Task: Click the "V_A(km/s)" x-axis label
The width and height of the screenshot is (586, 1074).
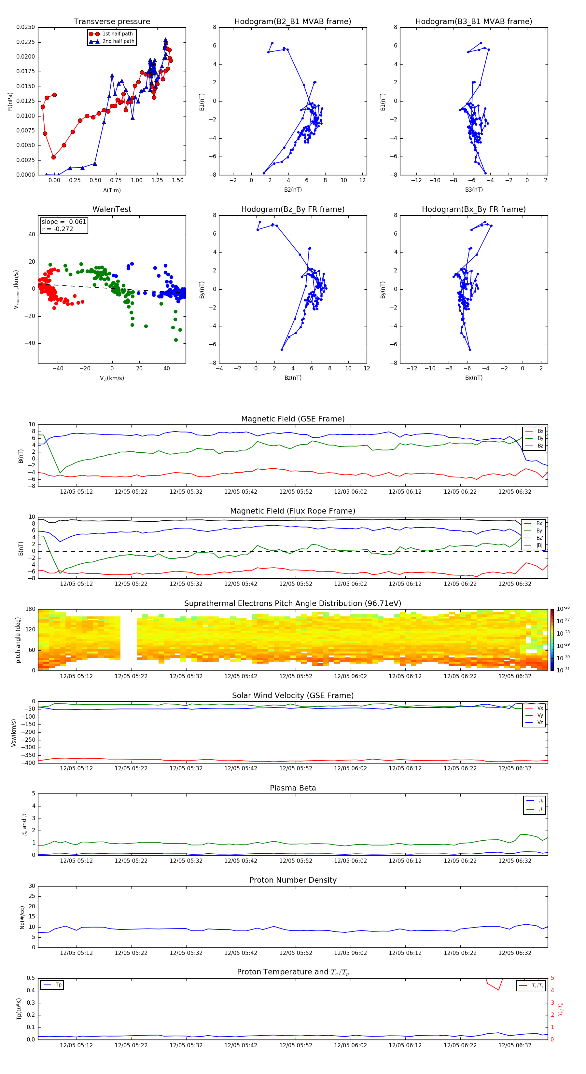Action: (112, 378)
